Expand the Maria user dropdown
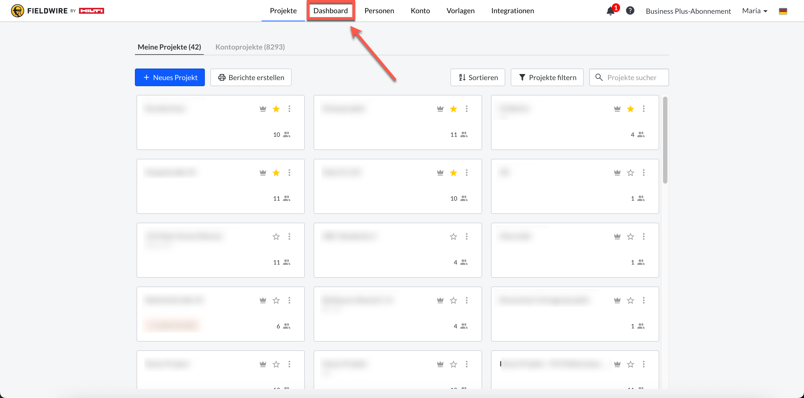The width and height of the screenshot is (804, 398). pos(755,11)
